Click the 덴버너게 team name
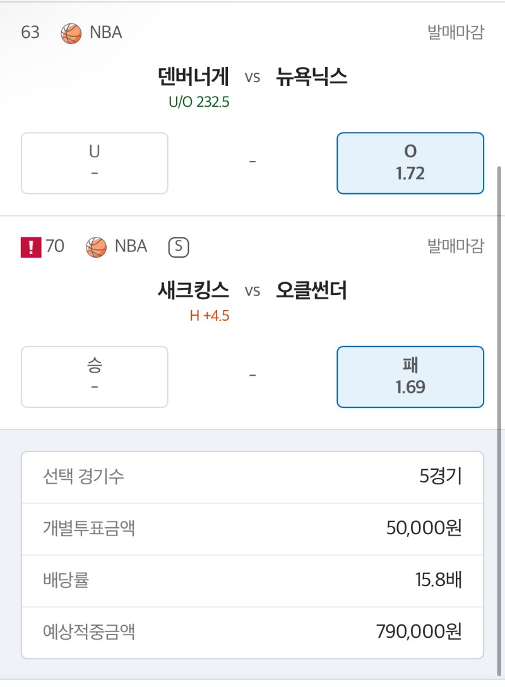This screenshot has width=505, height=687. pos(193,77)
